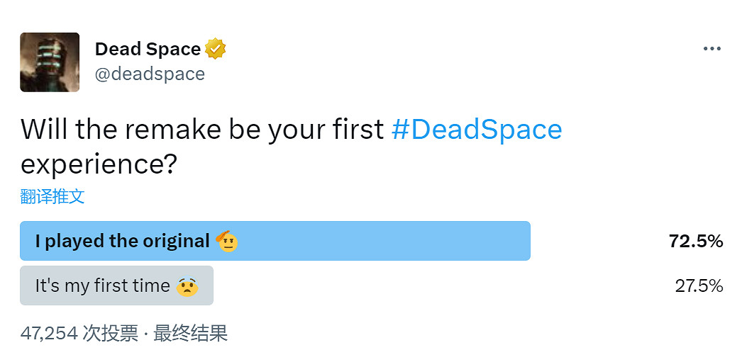Click the Dead Space display name

tap(148, 49)
